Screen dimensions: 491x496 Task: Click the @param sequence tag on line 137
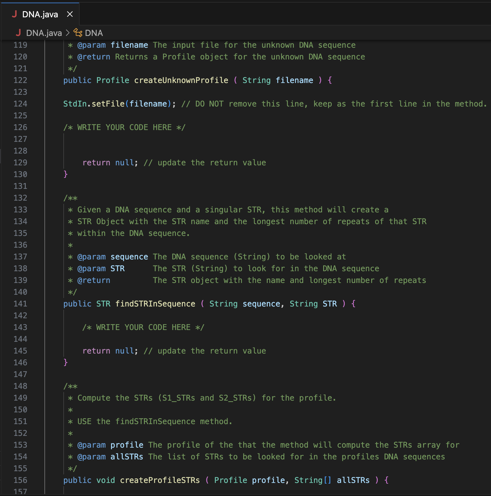tap(91, 257)
